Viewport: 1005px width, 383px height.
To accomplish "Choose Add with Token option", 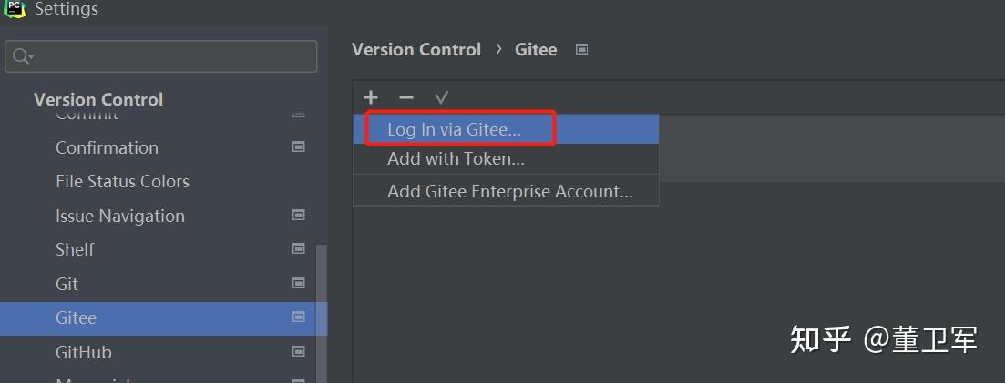I will (x=456, y=158).
